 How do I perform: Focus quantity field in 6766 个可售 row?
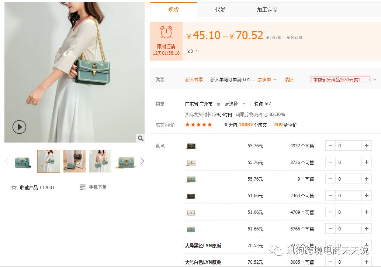pyautogui.click(x=349, y=229)
